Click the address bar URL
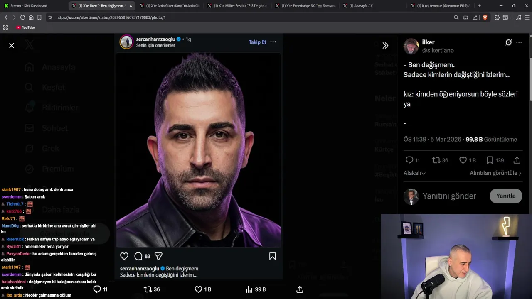Image resolution: width=532 pixels, height=299 pixels. (x=111, y=17)
